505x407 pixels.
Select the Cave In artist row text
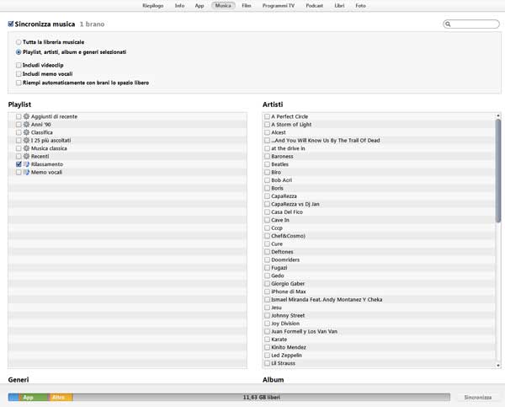(280, 220)
